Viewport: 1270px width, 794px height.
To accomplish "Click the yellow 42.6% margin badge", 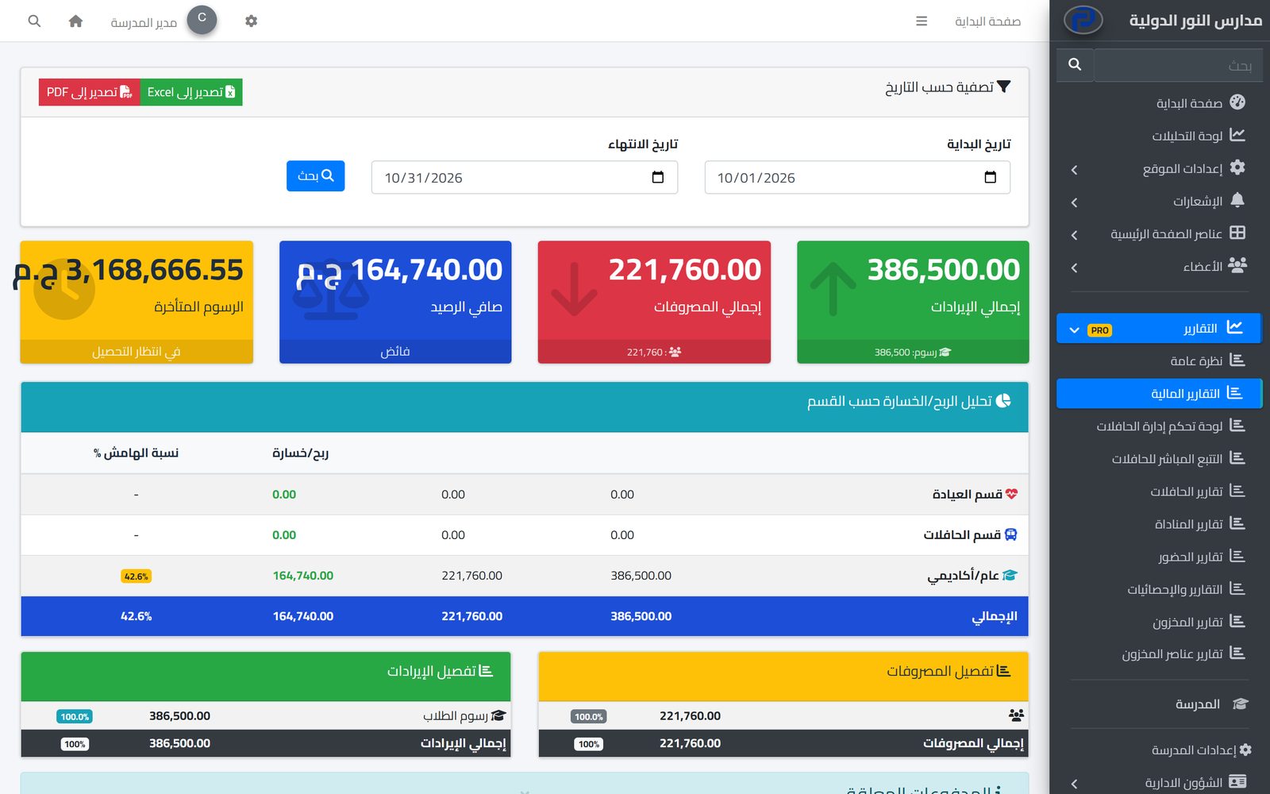I will click(x=136, y=576).
